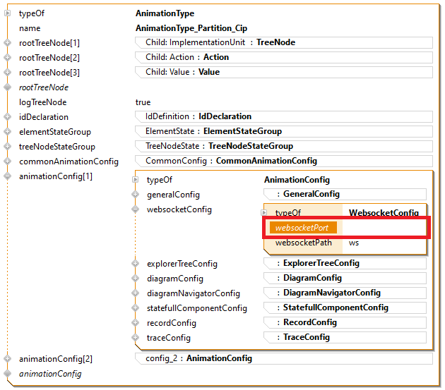Click the websocketPath value 'ws'
The width and height of the screenshot is (445, 390).
354,243
